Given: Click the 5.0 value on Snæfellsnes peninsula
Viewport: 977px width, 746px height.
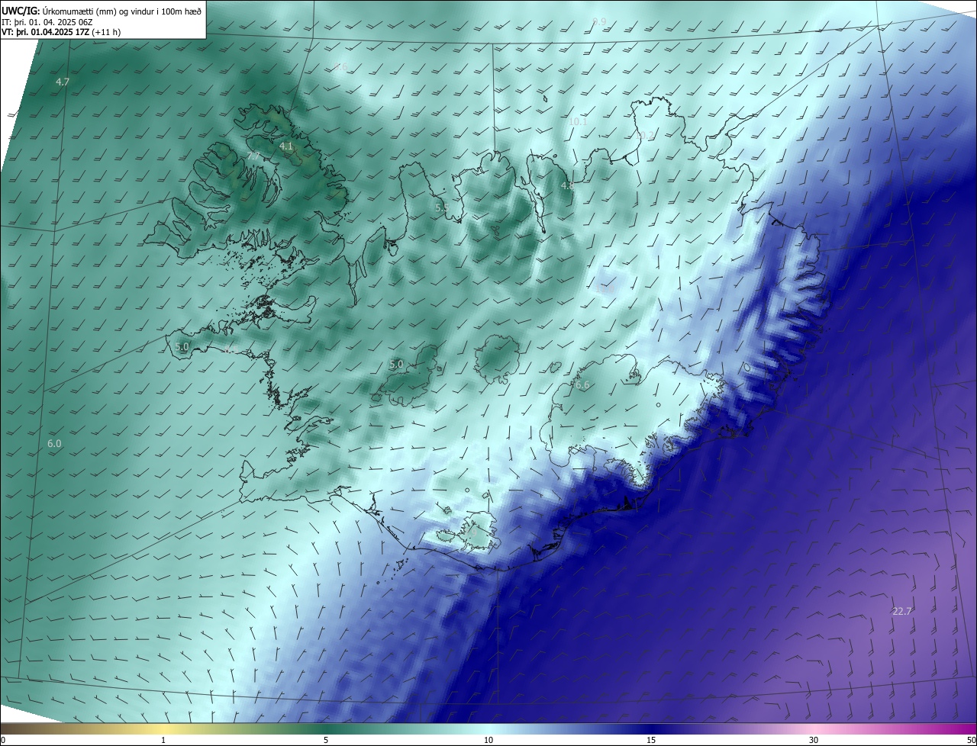Looking at the screenshot, I should coord(182,346).
